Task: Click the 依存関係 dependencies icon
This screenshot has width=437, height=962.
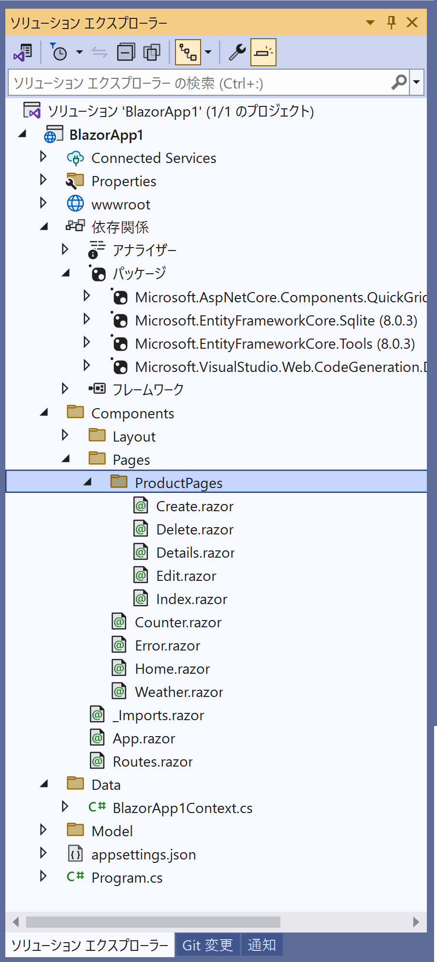Action: coord(75,225)
